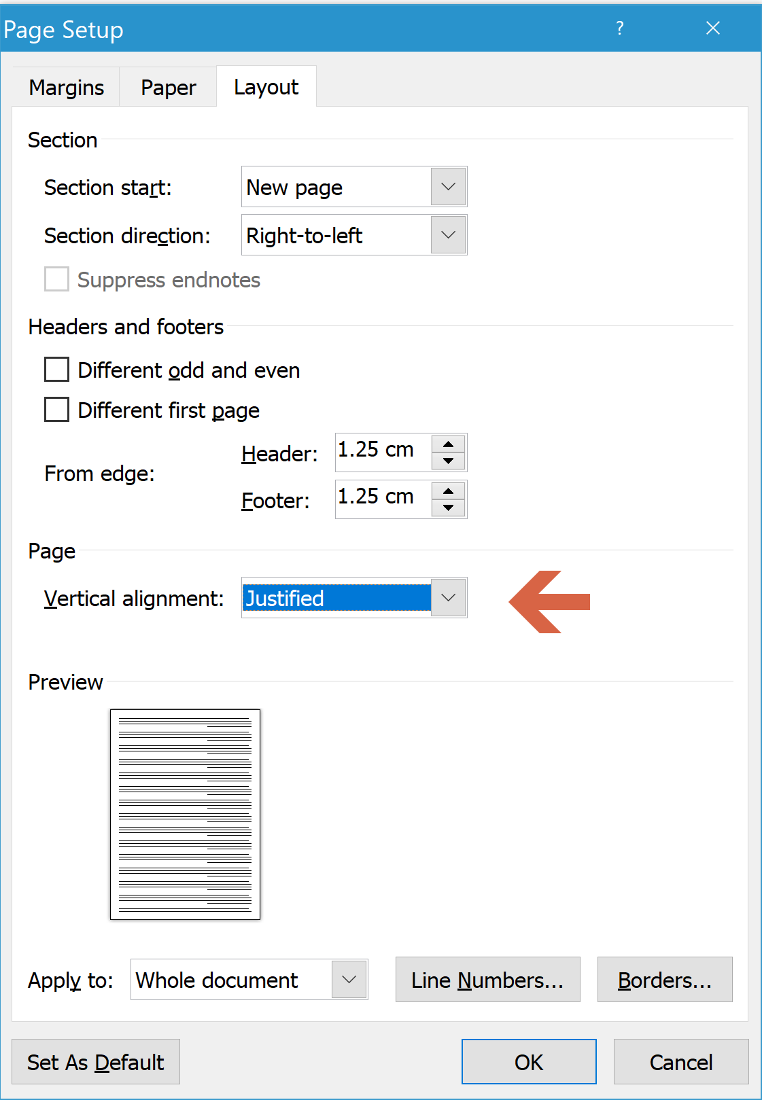Click Set As Default button
Viewport: 762px width, 1100px height.
click(x=96, y=1062)
